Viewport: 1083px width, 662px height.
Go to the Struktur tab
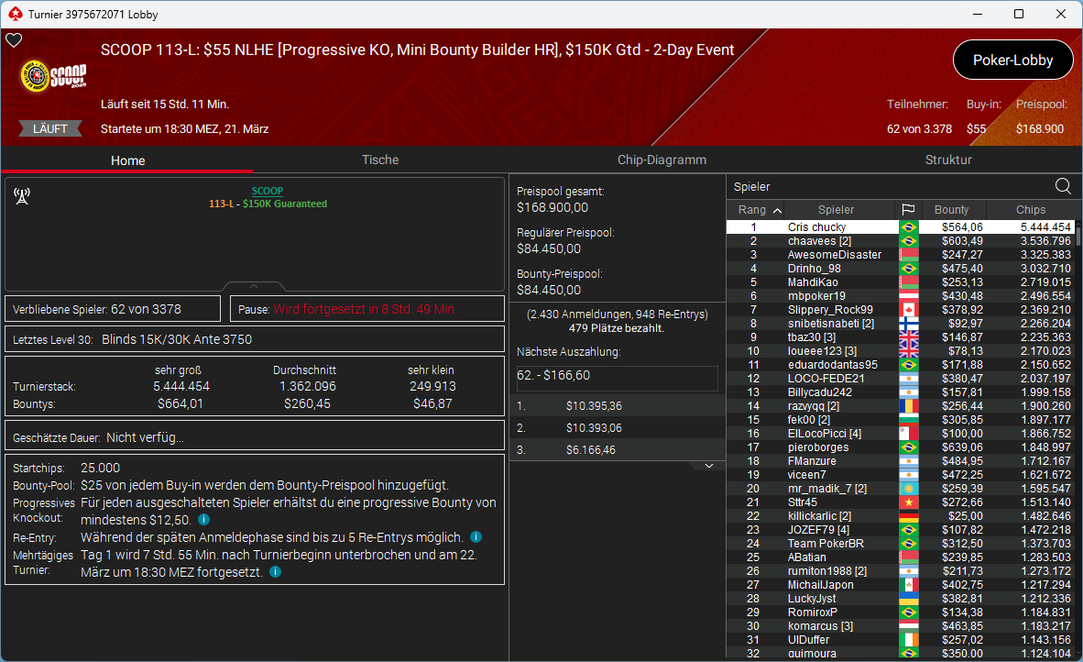[x=948, y=160]
